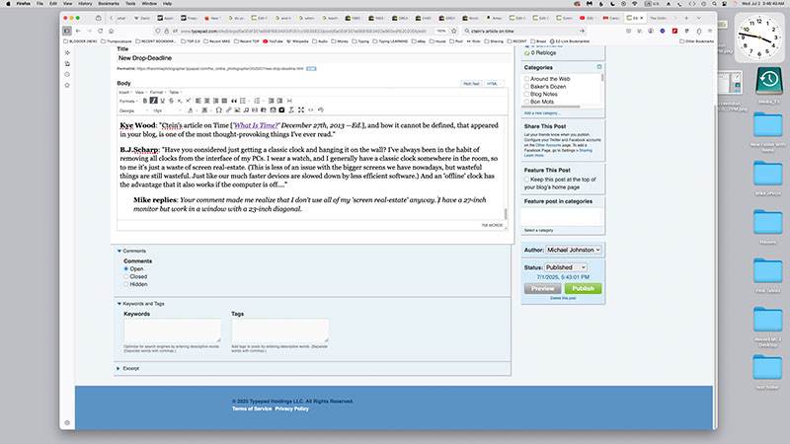This screenshot has height=444, width=790.
Task: Enable Keep this post at the top
Action: (528, 179)
